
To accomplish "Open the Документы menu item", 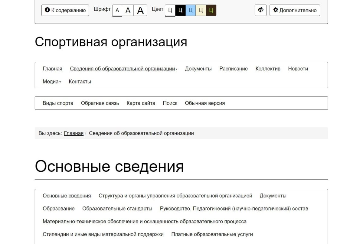I will [x=198, y=69].
